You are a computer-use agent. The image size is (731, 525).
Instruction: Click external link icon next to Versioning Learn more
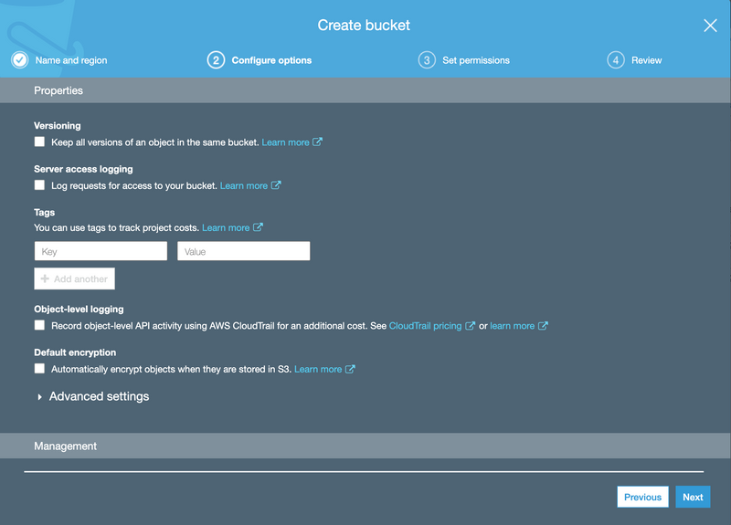318,142
